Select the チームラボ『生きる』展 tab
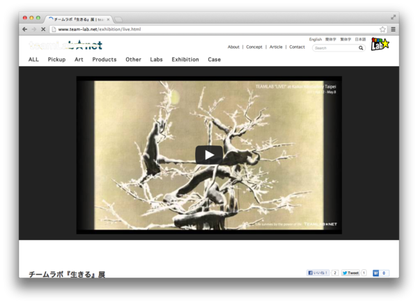 coord(79,19)
